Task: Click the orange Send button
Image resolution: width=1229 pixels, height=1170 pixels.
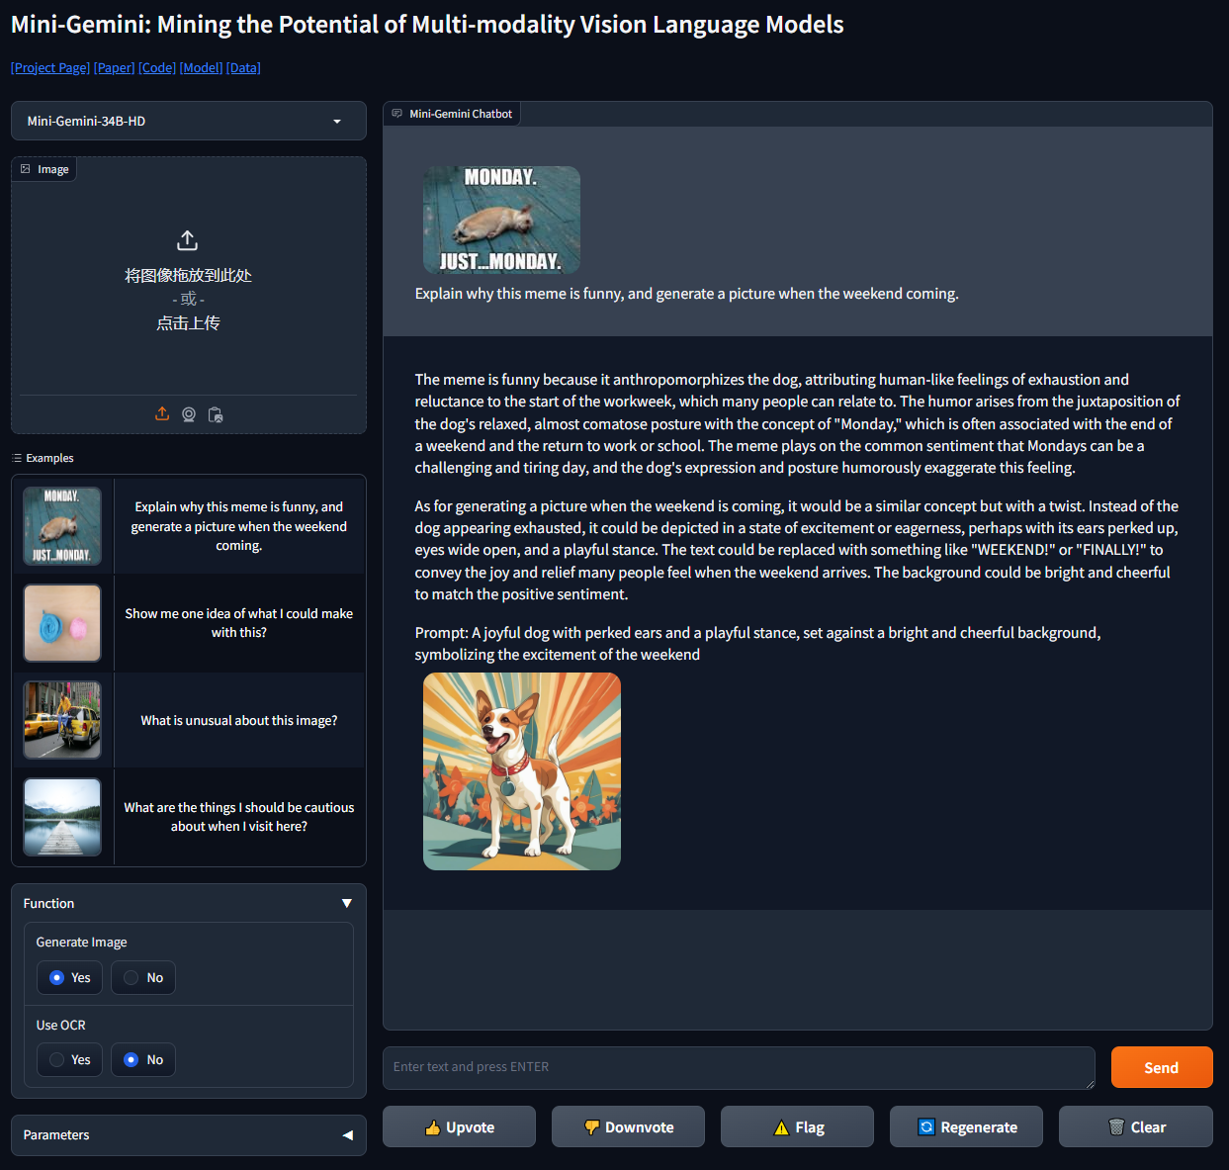Action: [x=1162, y=1067]
